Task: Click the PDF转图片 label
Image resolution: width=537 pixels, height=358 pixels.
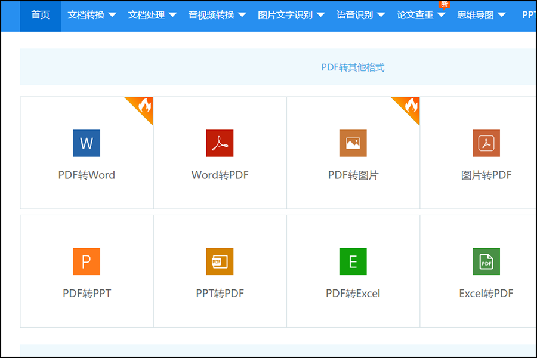Action: coord(353,175)
